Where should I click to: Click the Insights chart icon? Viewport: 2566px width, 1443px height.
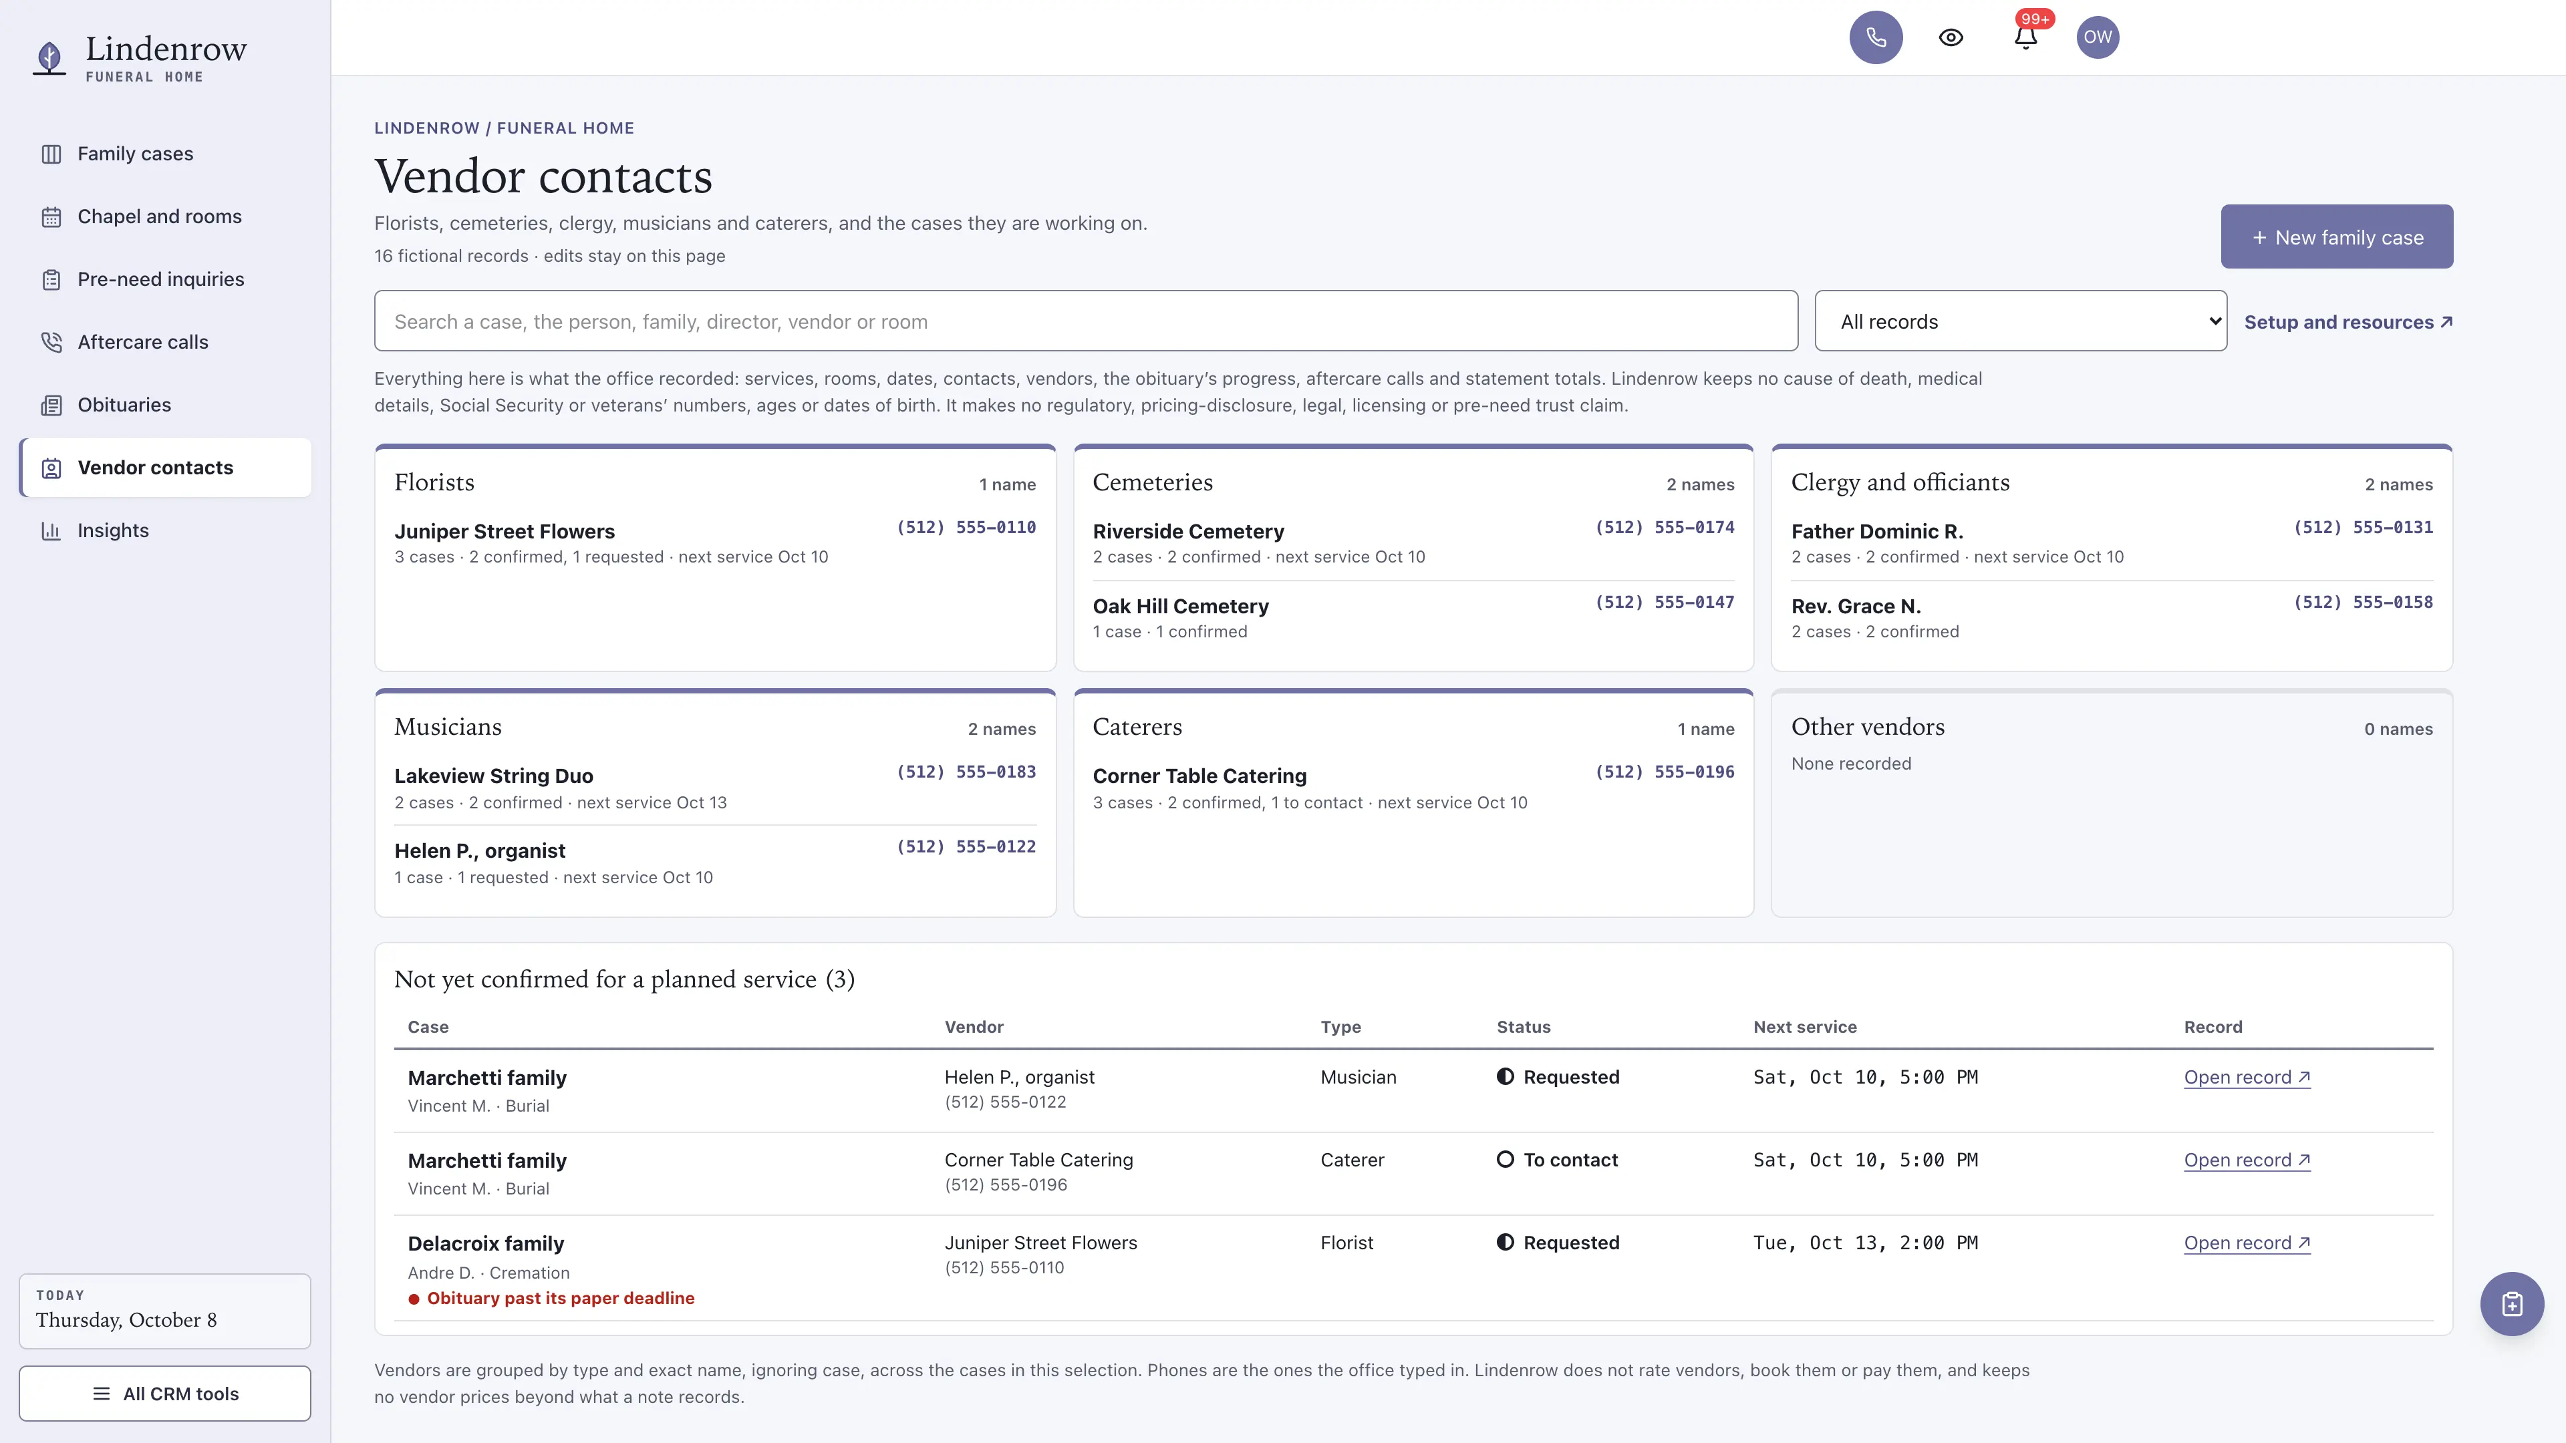pyautogui.click(x=52, y=531)
